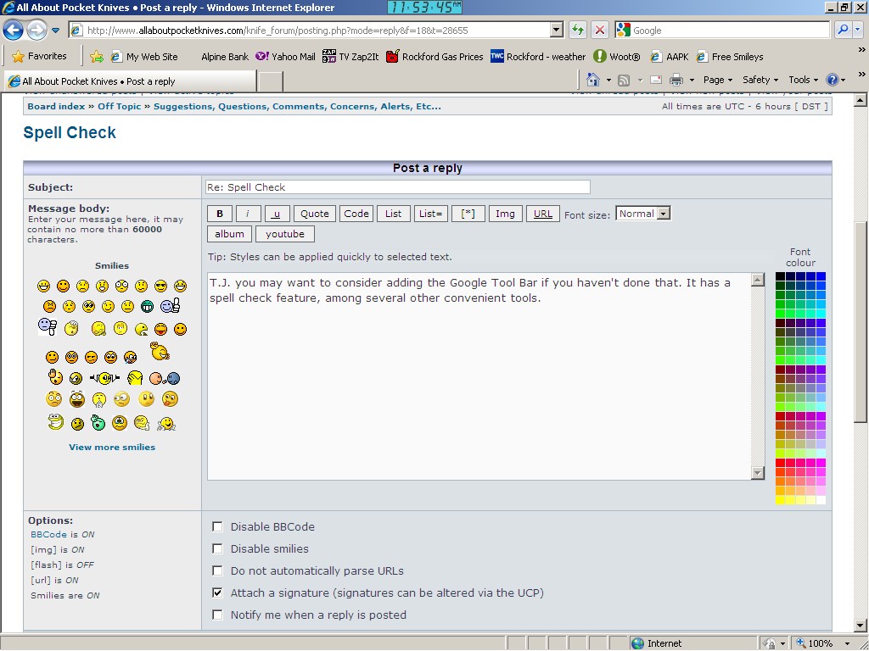The height and width of the screenshot is (651, 869).
Task: Open the My Web Site favorite
Action: coord(144,57)
